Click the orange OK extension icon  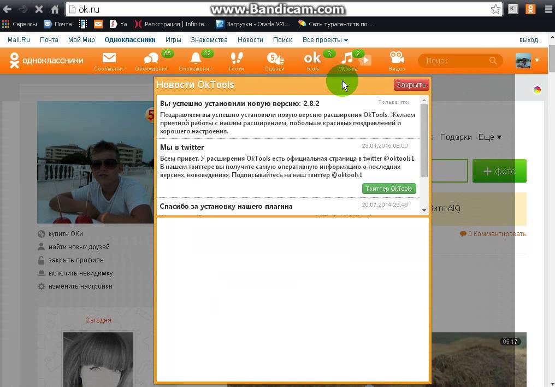[x=530, y=9]
